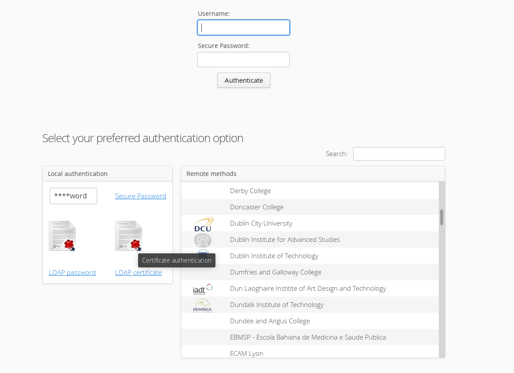Click the Dundalk Institute logo
514x373 pixels.
[203, 305]
